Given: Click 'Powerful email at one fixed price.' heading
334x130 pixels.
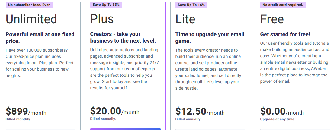Looking at the screenshot, I should coord(40,38).
